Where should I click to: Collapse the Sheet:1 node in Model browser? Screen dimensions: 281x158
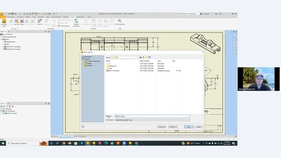click(x=1, y=39)
